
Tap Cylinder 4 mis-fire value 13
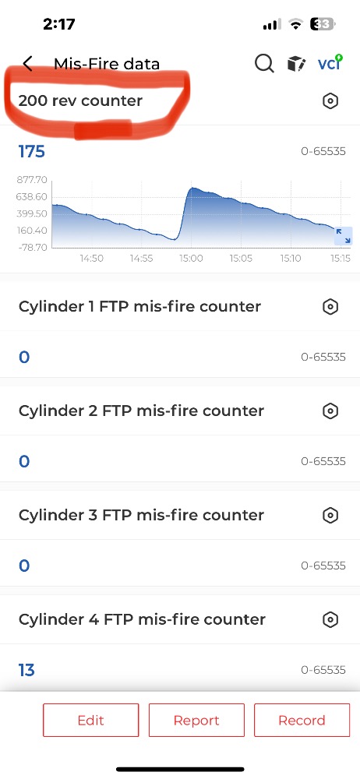26,670
